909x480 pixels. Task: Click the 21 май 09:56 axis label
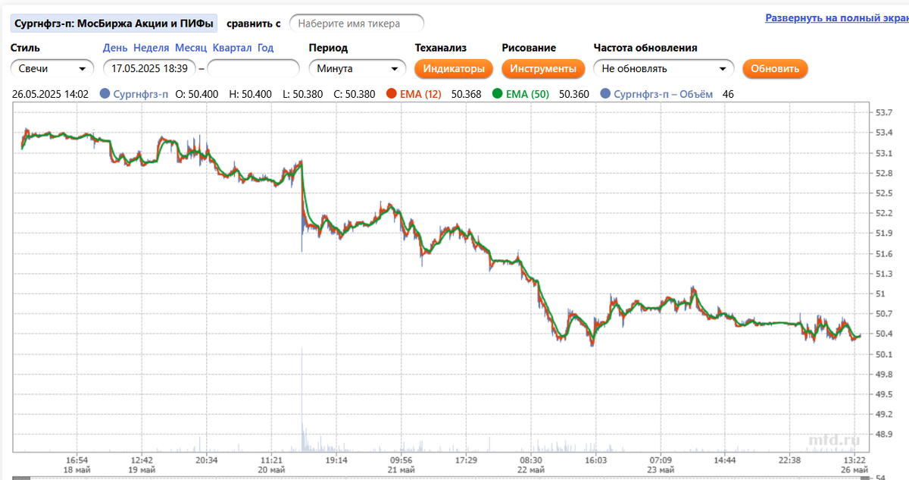click(401, 465)
